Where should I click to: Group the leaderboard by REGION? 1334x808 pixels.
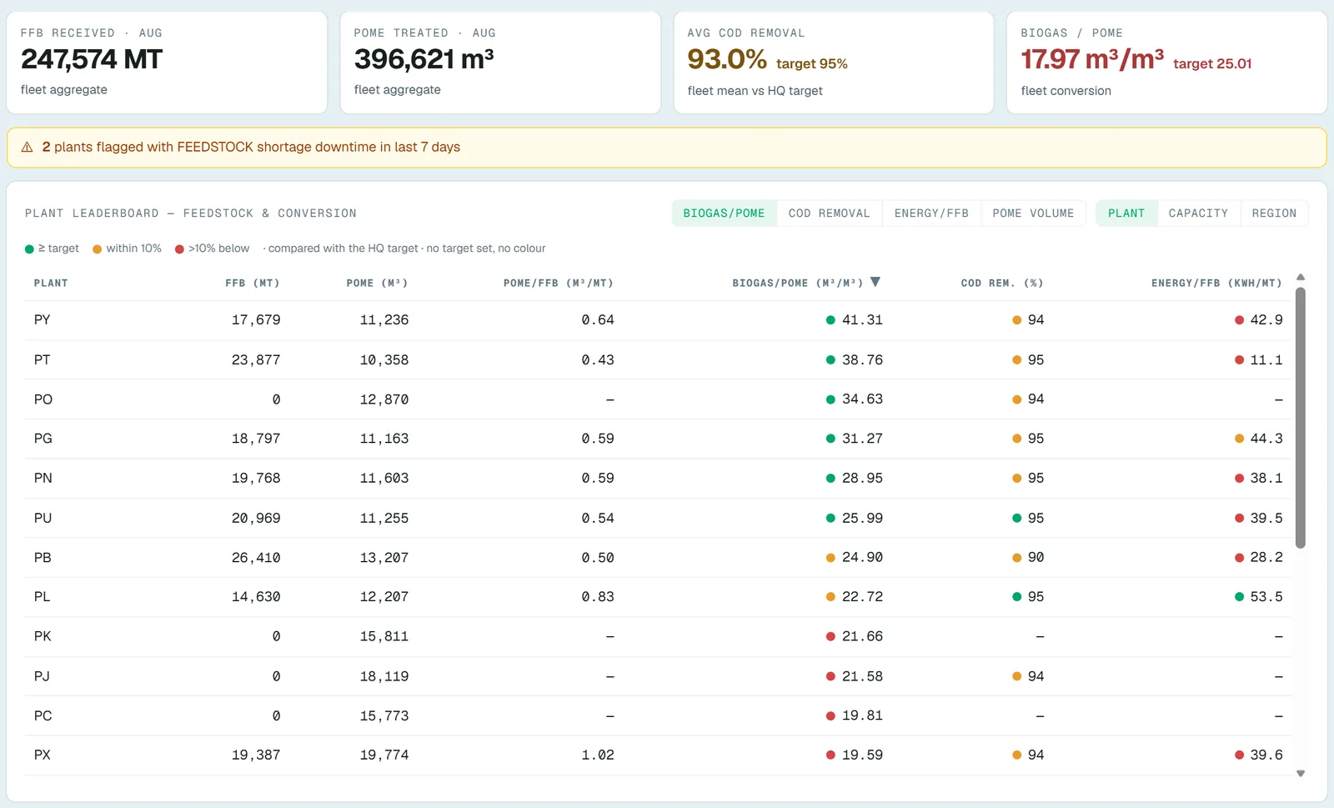[1274, 213]
